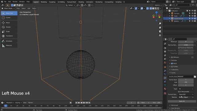Click the cache directory path field
The width and height of the screenshot is (197, 111).
[x=181, y=76]
